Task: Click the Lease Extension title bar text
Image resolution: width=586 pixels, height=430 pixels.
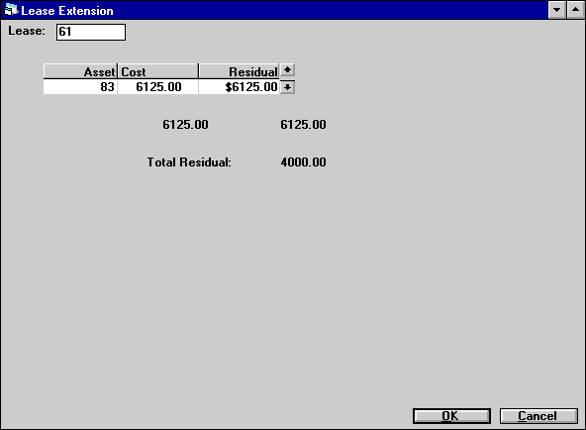Action: [67, 11]
